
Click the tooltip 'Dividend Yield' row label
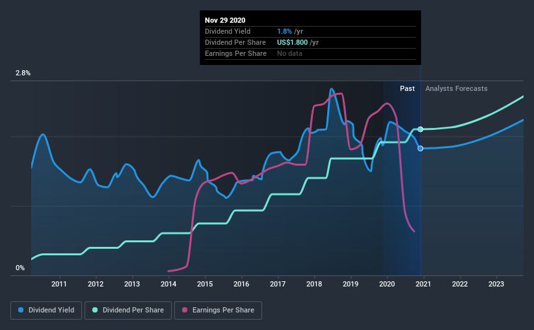click(228, 31)
